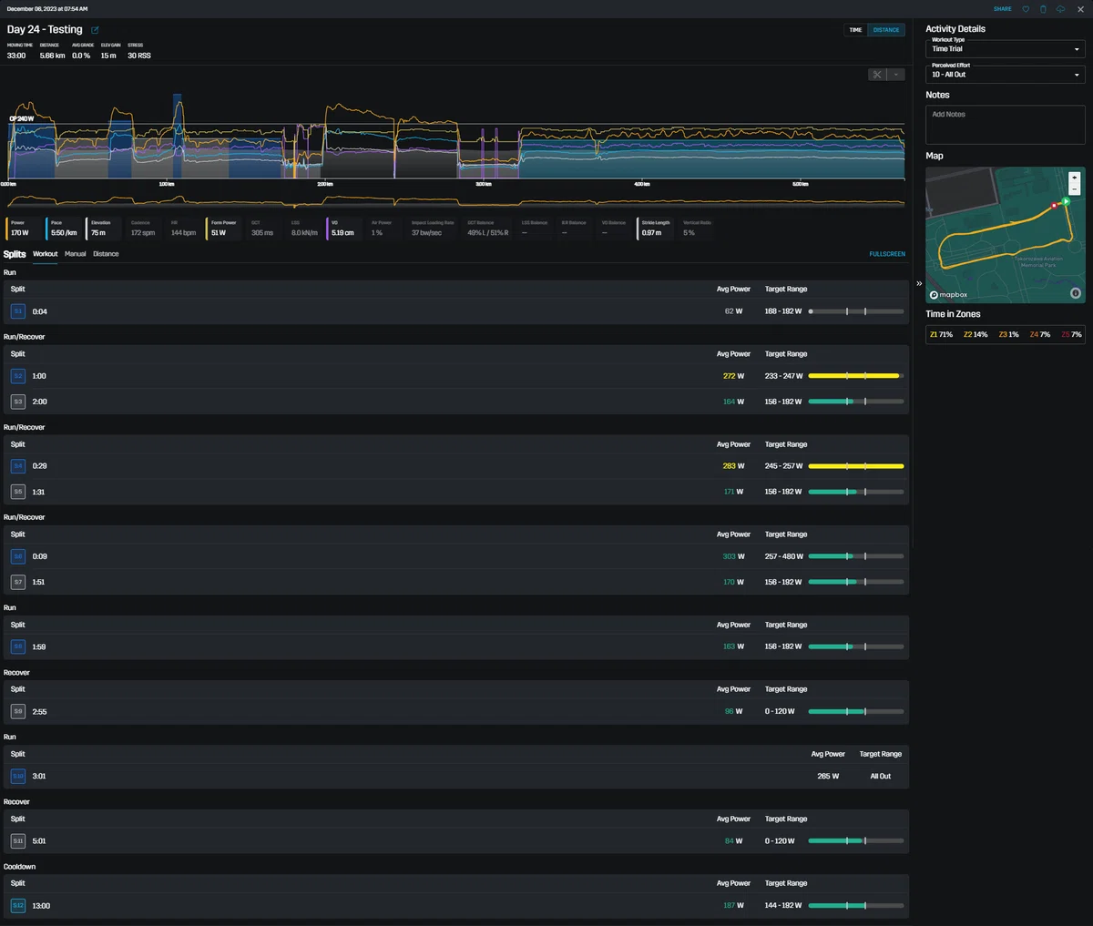The width and height of the screenshot is (1093, 926).
Task: Click the trash delete activity icon
Action: (1043, 9)
